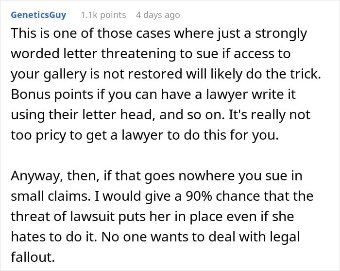The width and height of the screenshot is (340, 271).
Task: Click the '90%' figure in the comment
Action: tap(199, 196)
